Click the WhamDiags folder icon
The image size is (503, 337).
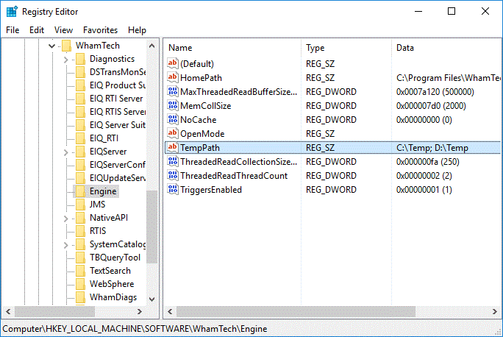[x=80, y=297]
